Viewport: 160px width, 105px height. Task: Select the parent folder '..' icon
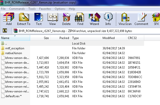coord(3,43)
